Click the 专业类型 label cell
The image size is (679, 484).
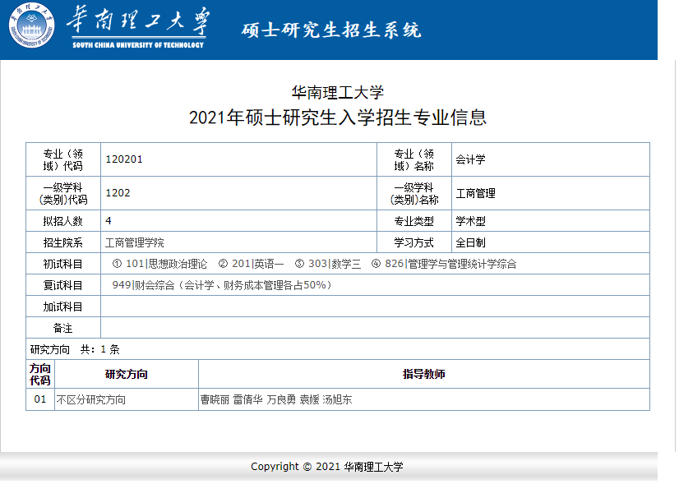414,221
